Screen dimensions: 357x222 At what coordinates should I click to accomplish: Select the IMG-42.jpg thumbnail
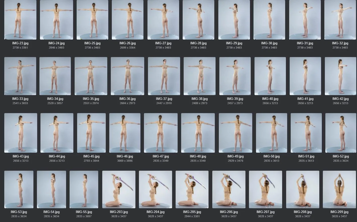coord(341,76)
